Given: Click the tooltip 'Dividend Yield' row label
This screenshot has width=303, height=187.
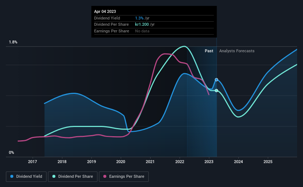Looking at the screenshot, I should [x=107, y=18].
